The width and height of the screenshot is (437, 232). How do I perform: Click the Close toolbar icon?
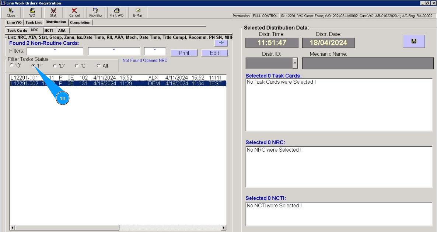click(11, 13)
